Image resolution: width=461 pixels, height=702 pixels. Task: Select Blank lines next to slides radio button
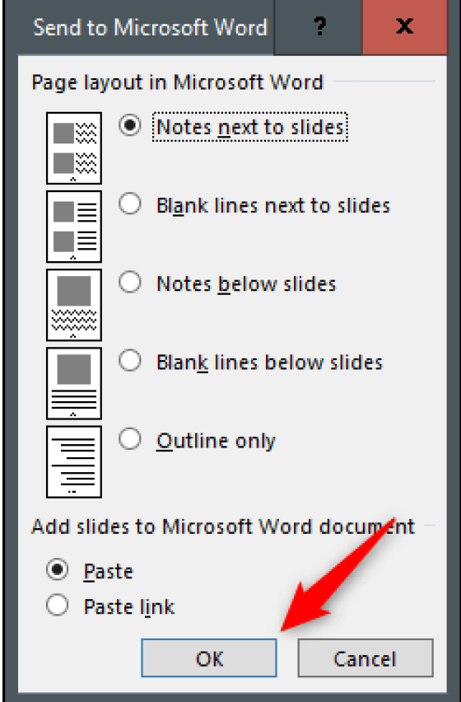(x=130, y=204)
